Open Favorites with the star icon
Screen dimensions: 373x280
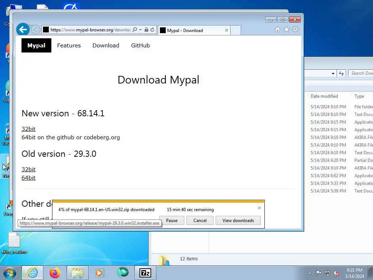[x=286, y=30]
